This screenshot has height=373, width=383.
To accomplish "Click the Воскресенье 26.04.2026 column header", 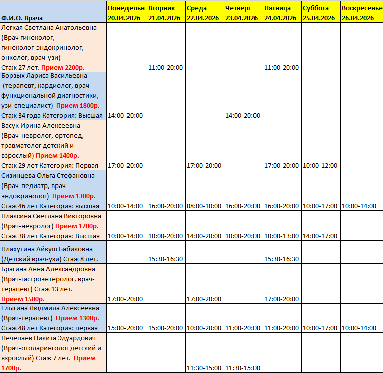I will point(361,13).
